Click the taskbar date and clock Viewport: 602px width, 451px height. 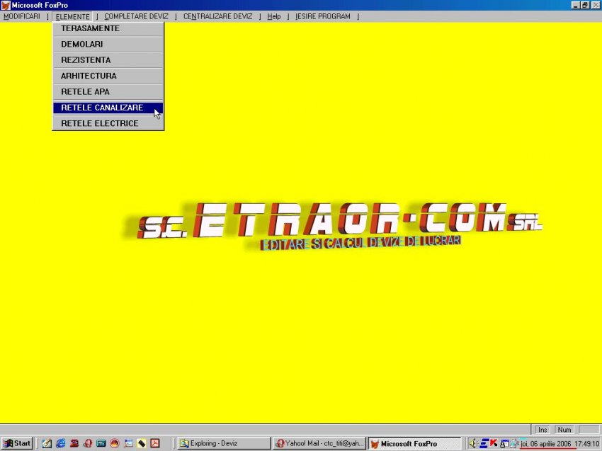click(x=560, y=444)
